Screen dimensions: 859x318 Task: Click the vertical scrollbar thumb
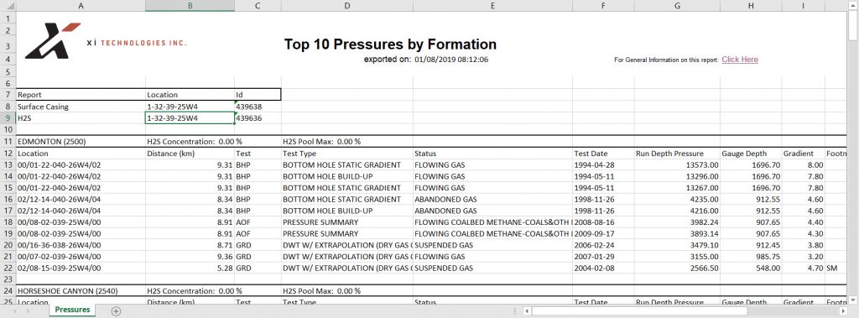pos(853,25)
